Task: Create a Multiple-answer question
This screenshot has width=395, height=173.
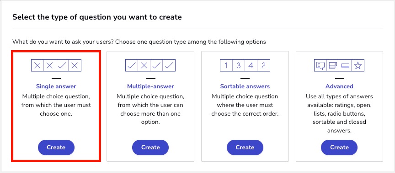Action: [x=150, y=148]
